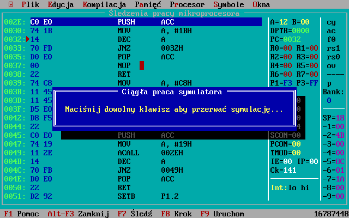Click the stack entry -2=4B
349x218 pixels.
[x=333, y=135]
